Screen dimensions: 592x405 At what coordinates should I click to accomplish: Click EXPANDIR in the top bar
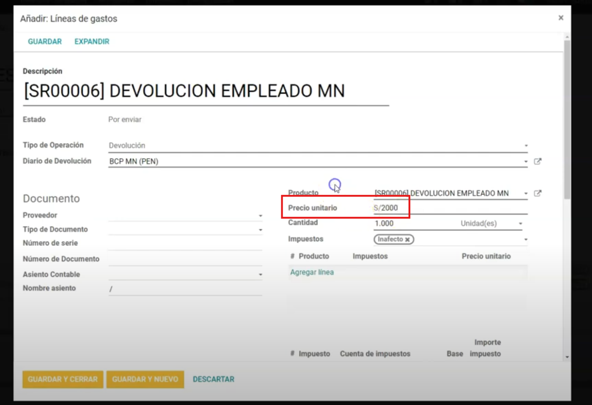(92, 42)
